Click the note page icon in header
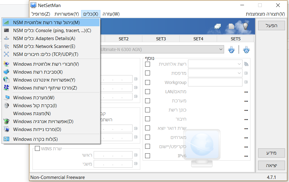Viewport: 289px width, 182px height. pyautogui.click(x=231, y=26)
